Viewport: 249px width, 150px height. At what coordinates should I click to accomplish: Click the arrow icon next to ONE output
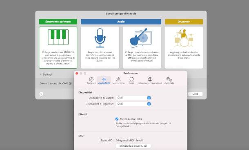pyautogui.click(x=70, y=83)
